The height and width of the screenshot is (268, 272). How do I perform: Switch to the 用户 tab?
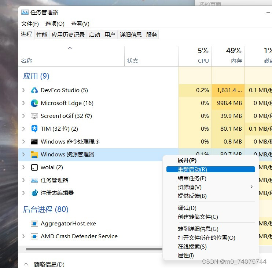coord(110,35)
